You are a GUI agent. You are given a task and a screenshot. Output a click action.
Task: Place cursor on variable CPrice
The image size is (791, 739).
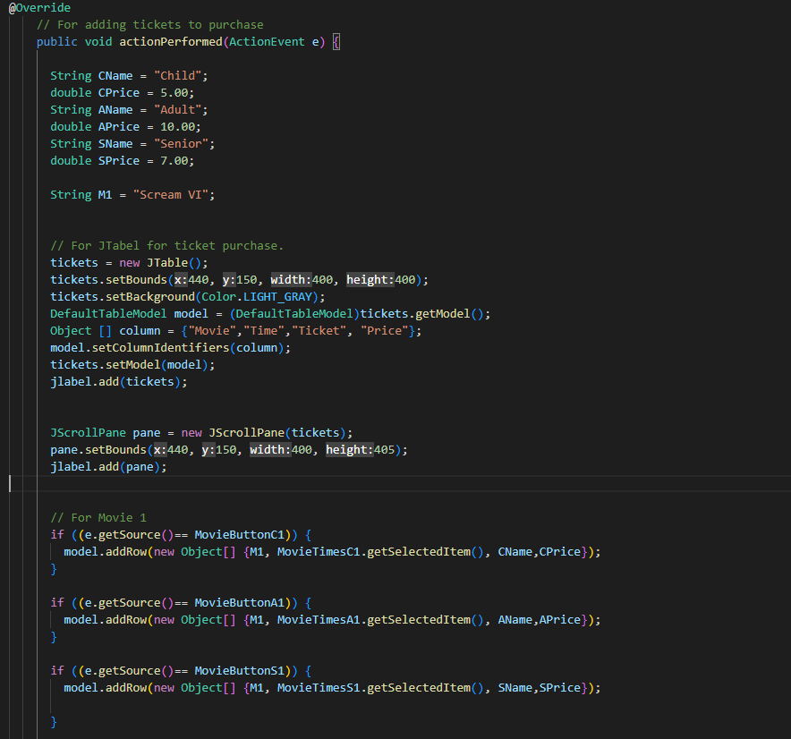tap(118, 92)
